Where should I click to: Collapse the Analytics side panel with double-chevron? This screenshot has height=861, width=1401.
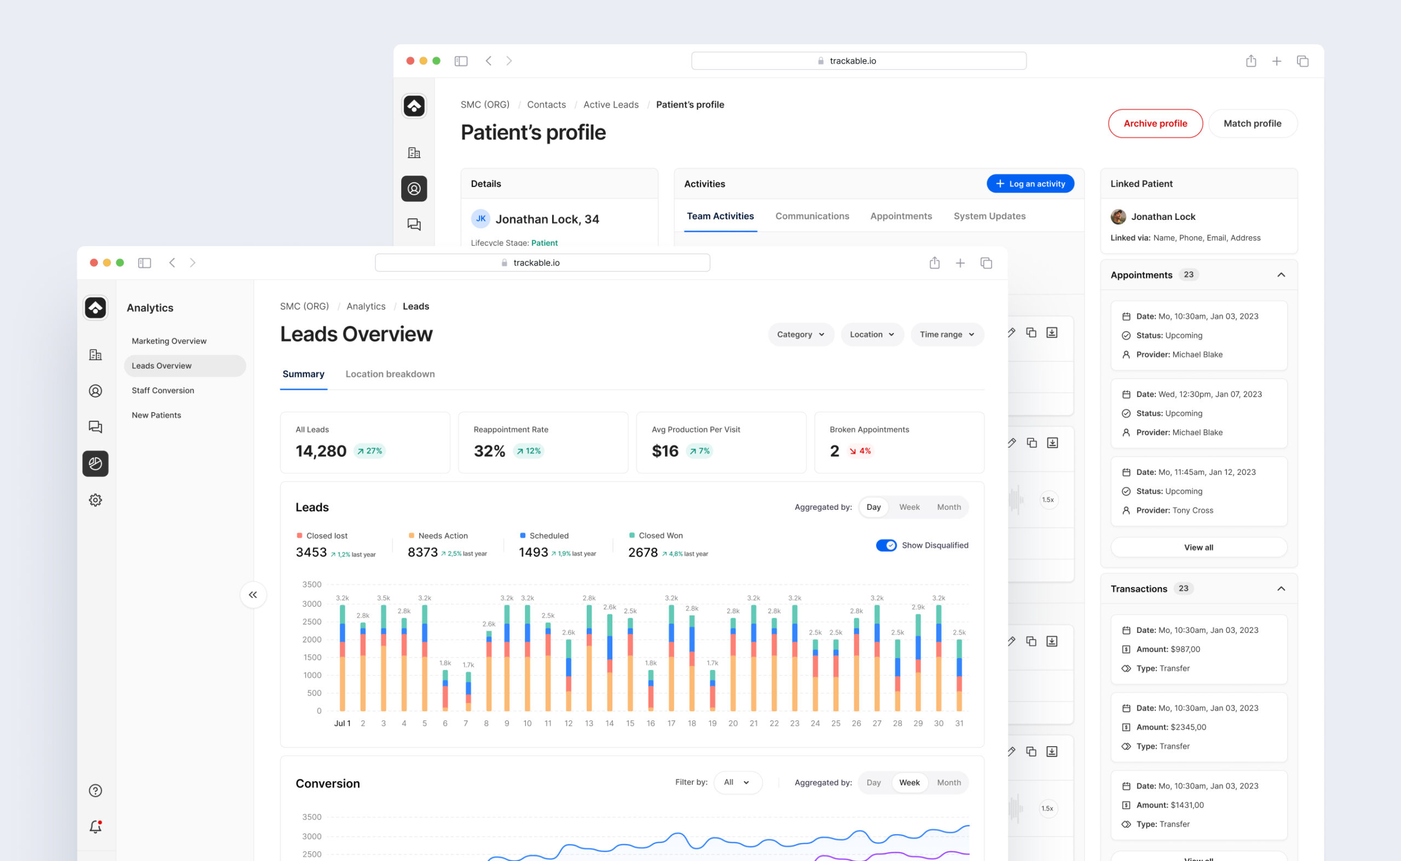(x=253, y=595)
